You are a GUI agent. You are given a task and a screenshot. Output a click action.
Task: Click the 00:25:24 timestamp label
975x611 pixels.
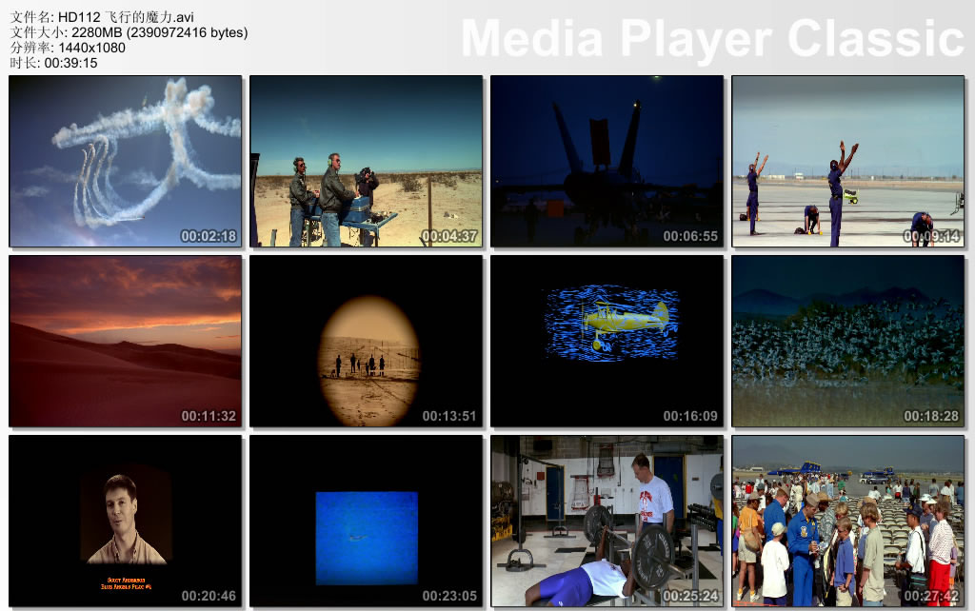coord(689,596)
